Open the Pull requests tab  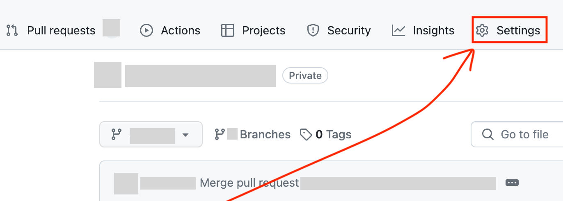click(x=61, y=30)
